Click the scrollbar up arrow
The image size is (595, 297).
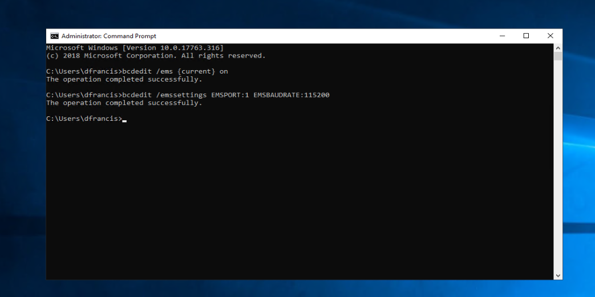(558, 48)
